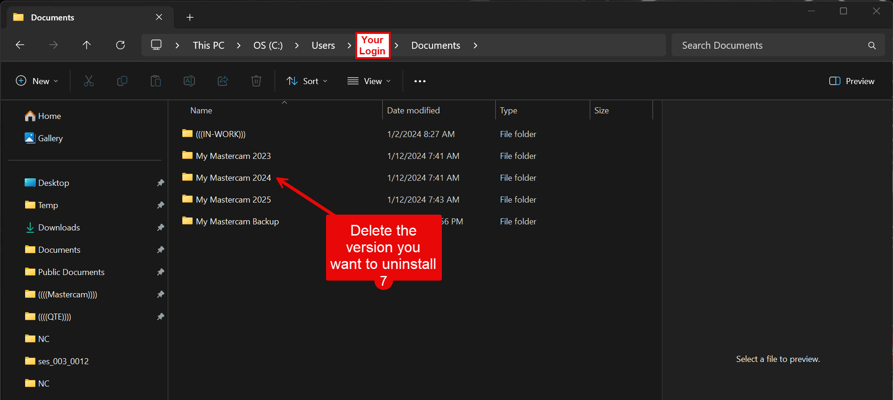Select the My Mastercam 2025 folder
Viewport: 893px width, 400px height.
[x=233, y=200]
